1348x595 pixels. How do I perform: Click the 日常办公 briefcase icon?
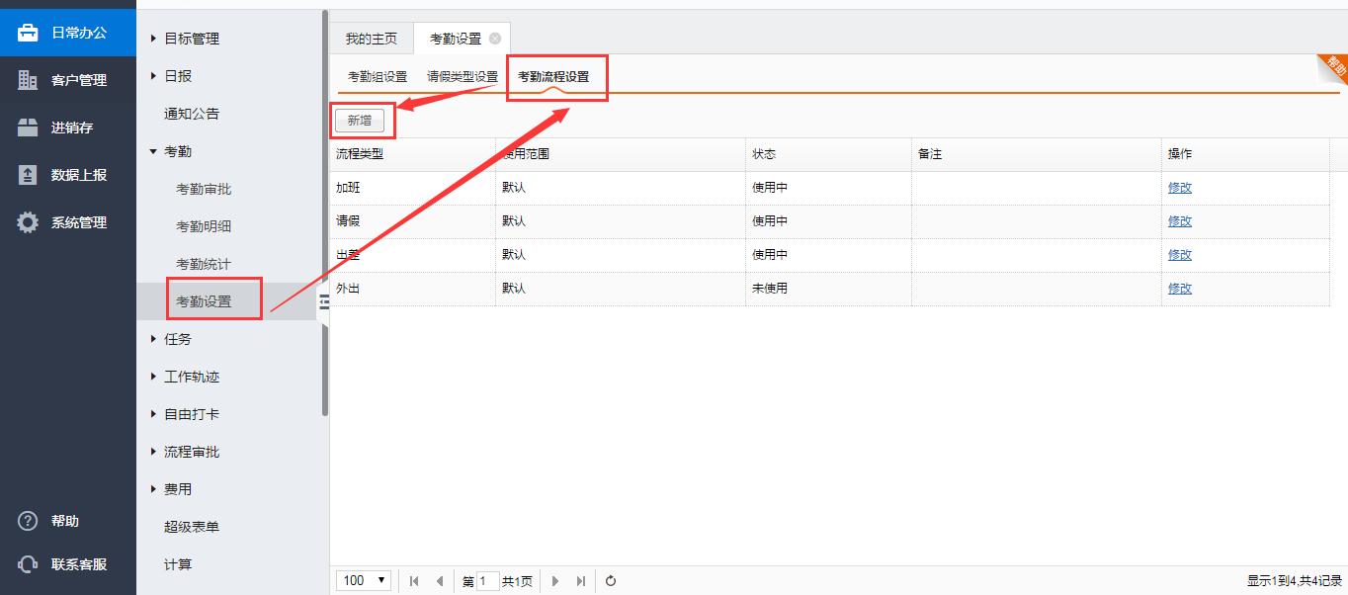pyautogui.click(x=28, y=33)
